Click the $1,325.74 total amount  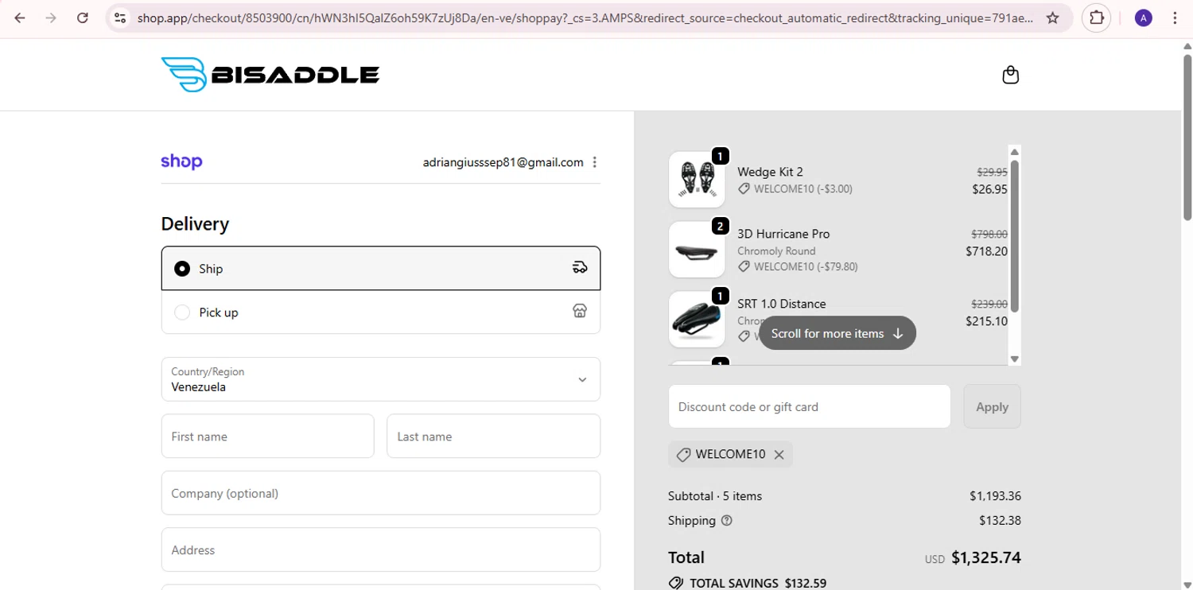986,557
